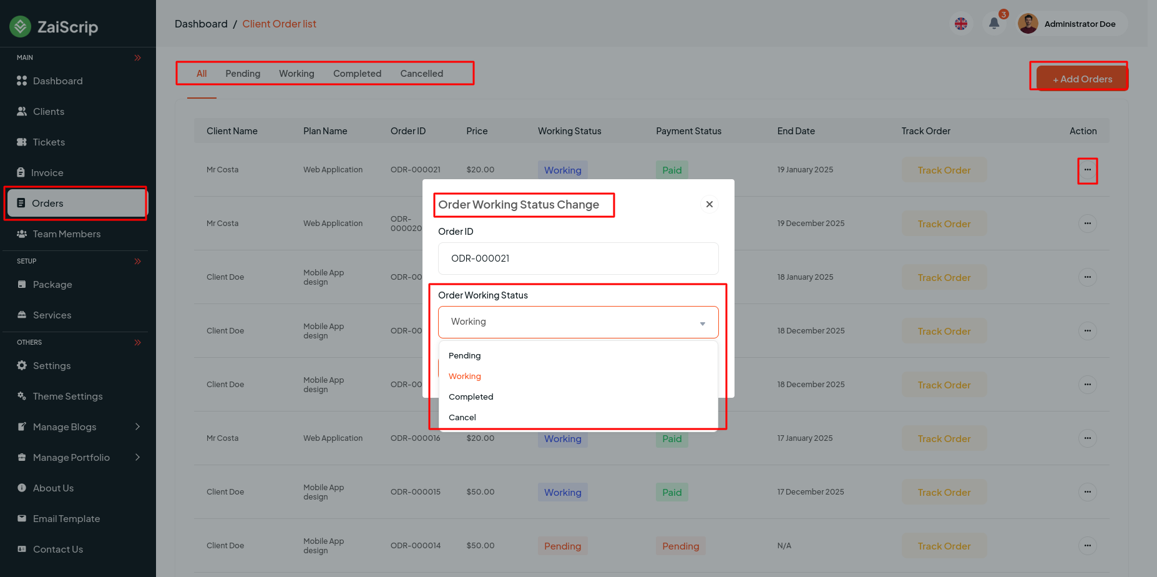This screenshot has width=1157, height=577.
Task: Collapse the SETUP section chevron
Action: click(138, 262)
